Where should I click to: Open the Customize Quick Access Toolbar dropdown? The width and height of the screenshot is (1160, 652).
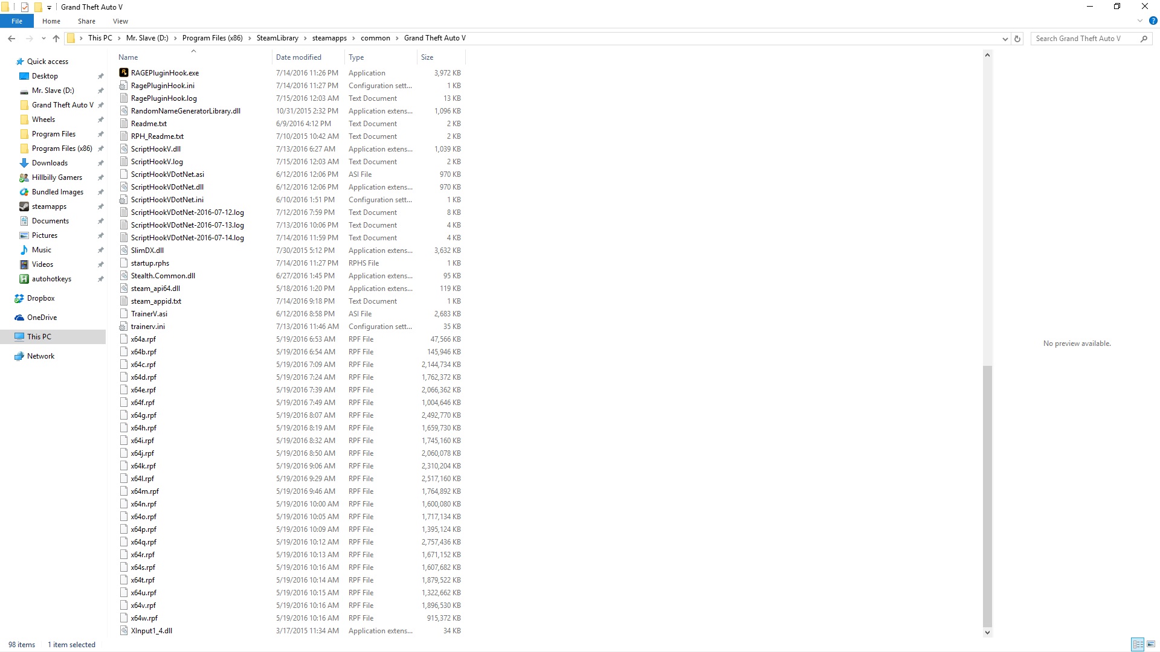(x=50, y=8)
